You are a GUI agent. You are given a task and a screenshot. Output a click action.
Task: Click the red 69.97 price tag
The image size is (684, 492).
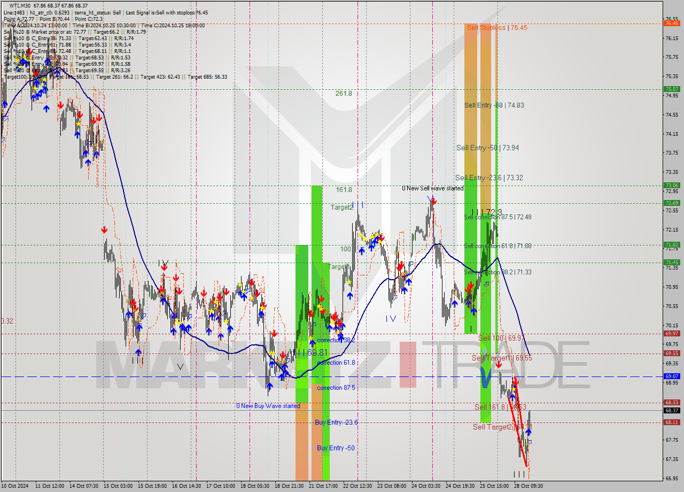[x=672, y=333]
